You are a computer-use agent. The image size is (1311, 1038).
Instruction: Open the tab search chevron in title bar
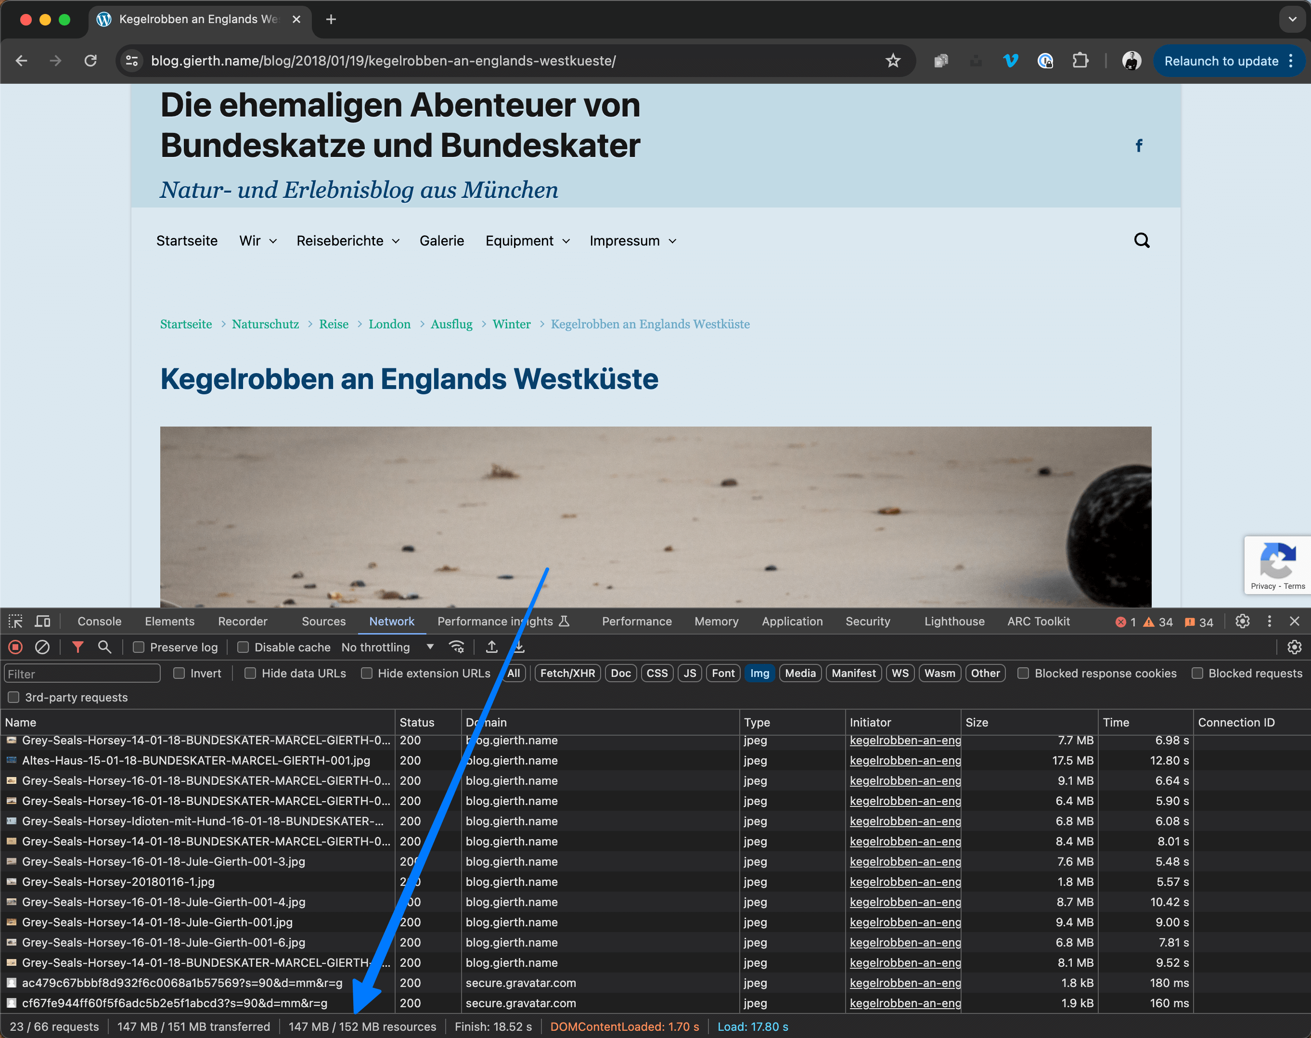tap(1292, 19)
